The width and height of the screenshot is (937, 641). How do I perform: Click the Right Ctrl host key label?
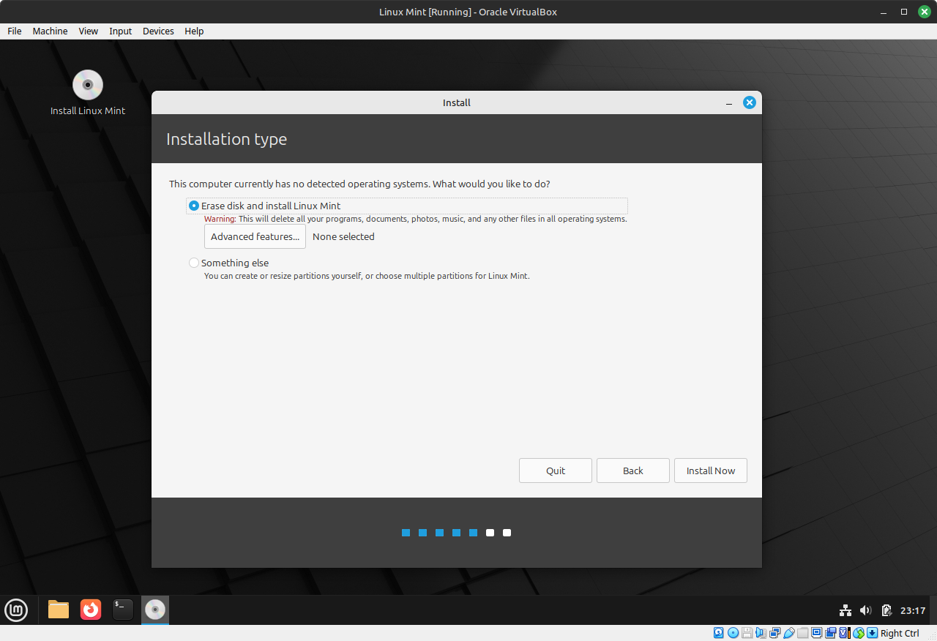[x=900, y=633]
